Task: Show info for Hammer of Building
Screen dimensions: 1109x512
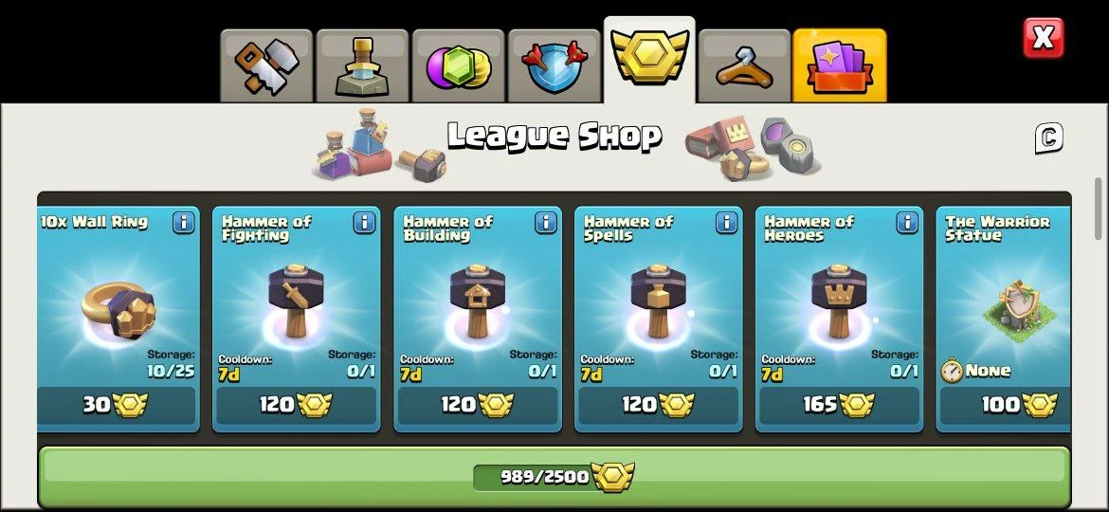Action: [x=545, y=223]
